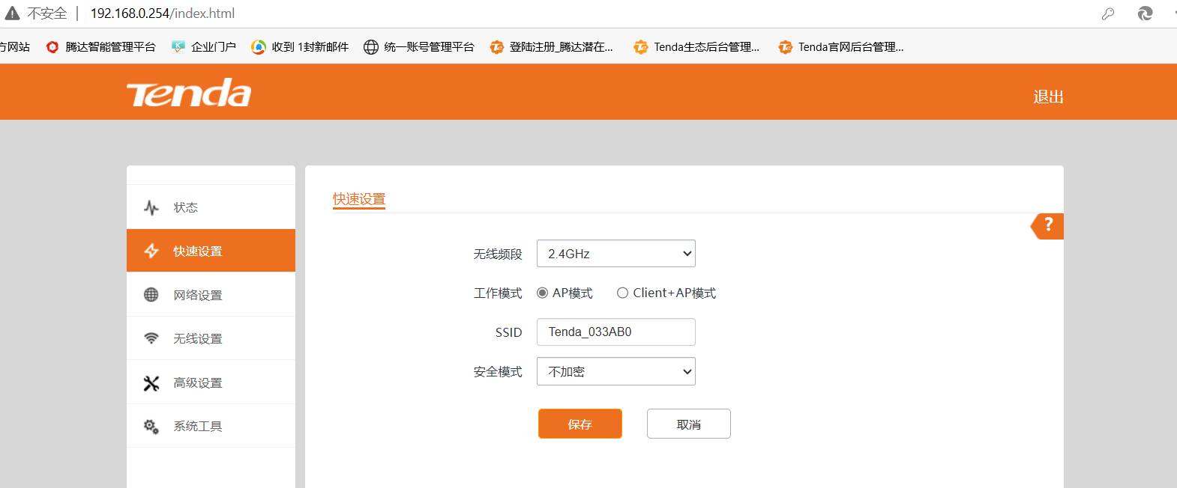This screenshot has height=488, width=1177.
Task: Open 企业门户 bookmark
Action: point(204,46)
